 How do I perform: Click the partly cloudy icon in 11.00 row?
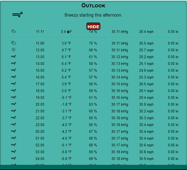coord(13,43)
